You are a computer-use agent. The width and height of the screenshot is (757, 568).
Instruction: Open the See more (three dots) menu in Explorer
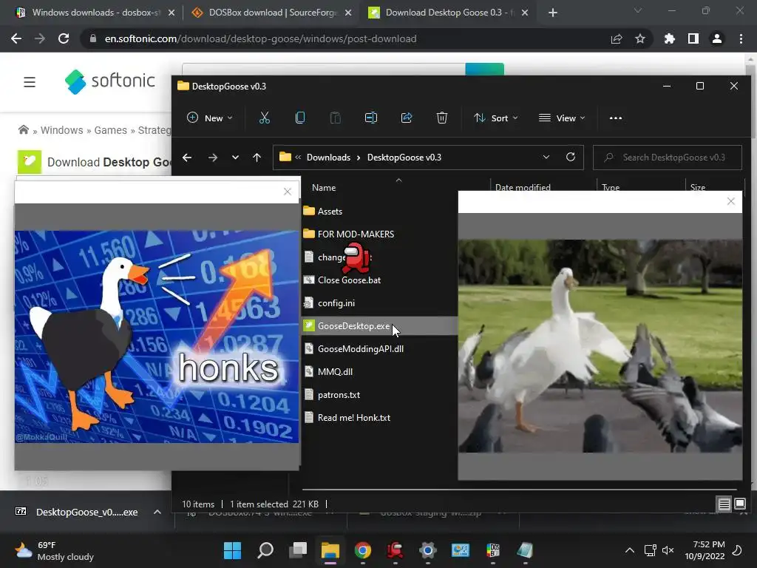[x=616, y=118]
